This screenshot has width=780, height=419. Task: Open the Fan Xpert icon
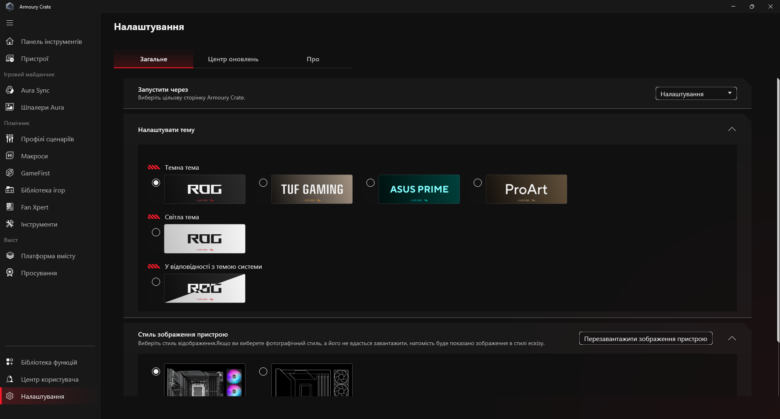pos(10,207)
